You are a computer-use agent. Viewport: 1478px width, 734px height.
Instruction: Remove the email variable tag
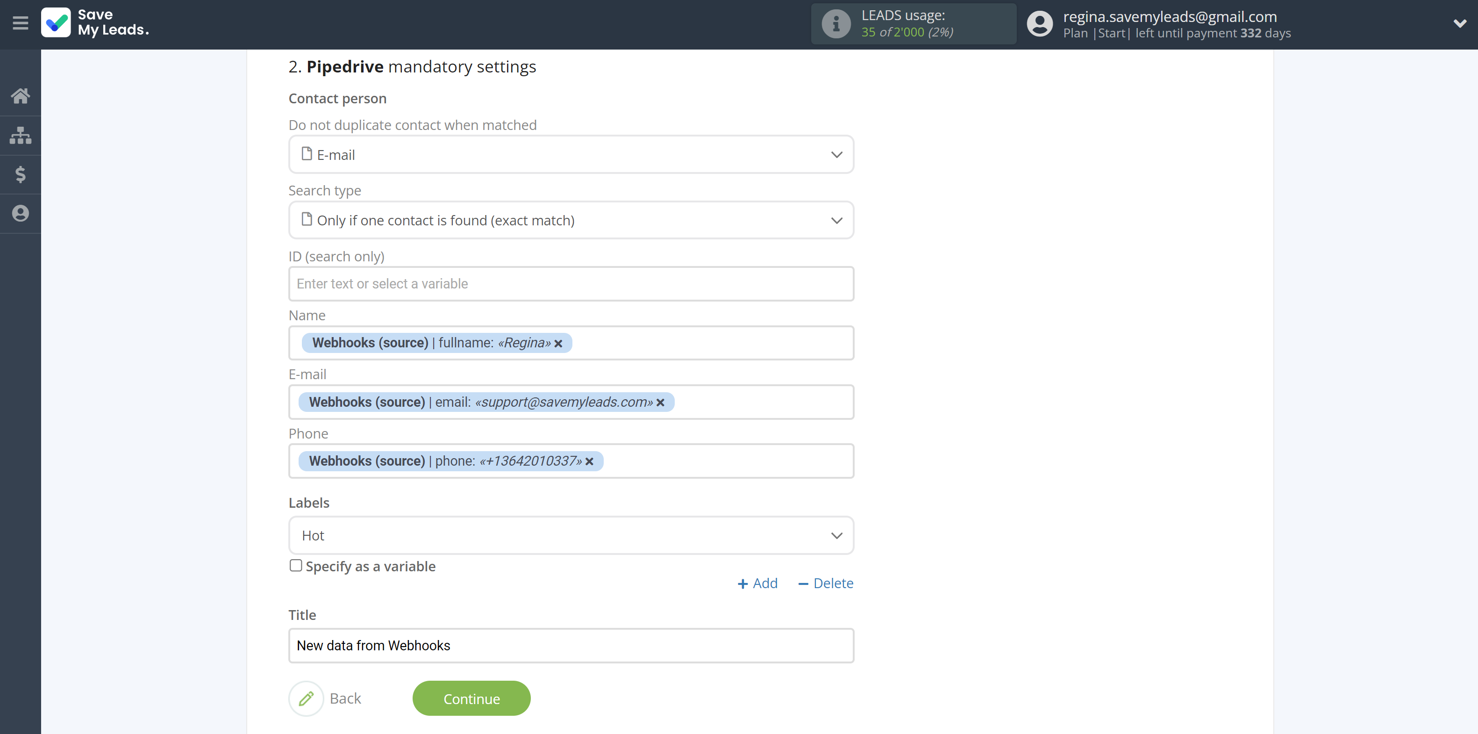[x=660, y=402]
